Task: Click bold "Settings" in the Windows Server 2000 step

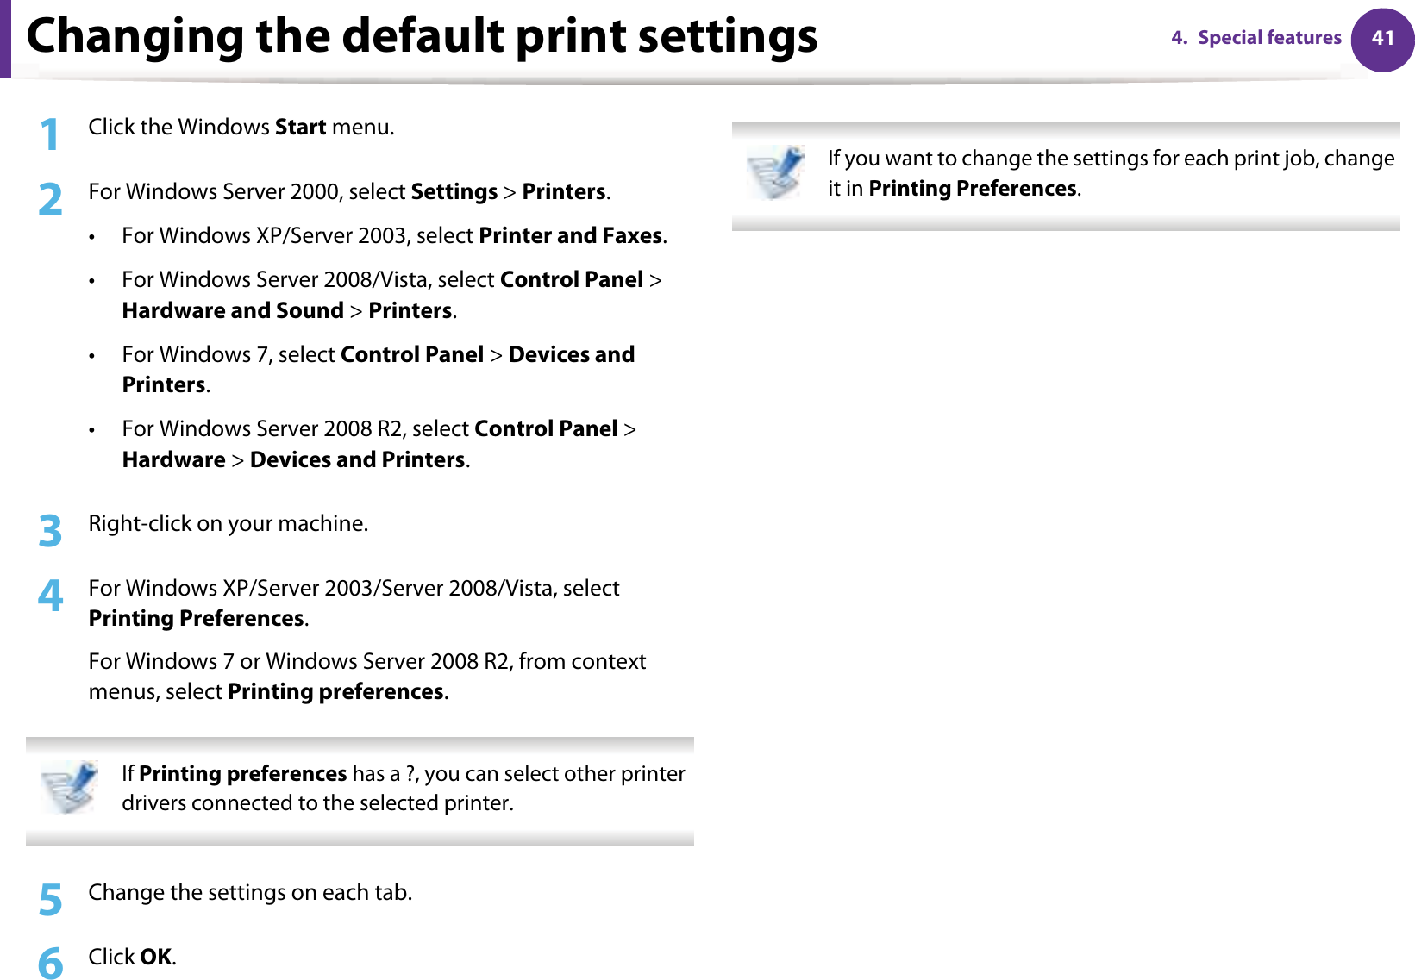Action: point(454,192)
